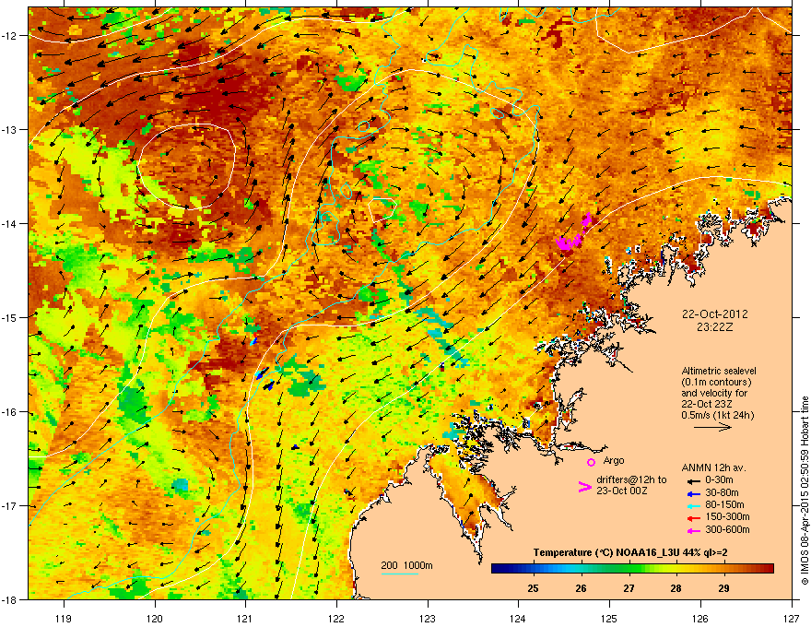Click the latitude axis label -14

point(10,223)
